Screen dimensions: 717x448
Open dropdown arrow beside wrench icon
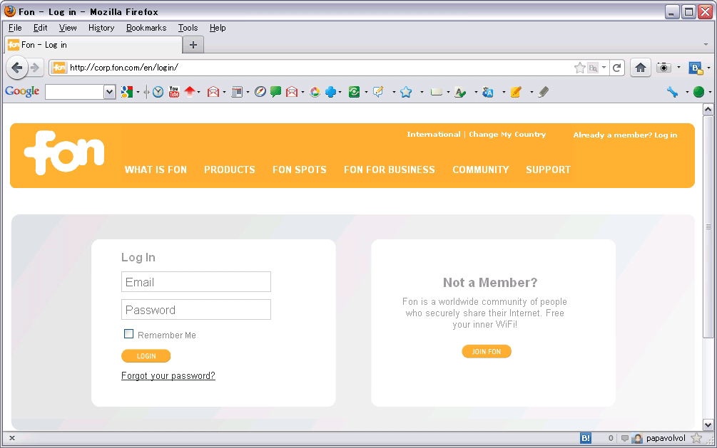click(x=687, y=93)
